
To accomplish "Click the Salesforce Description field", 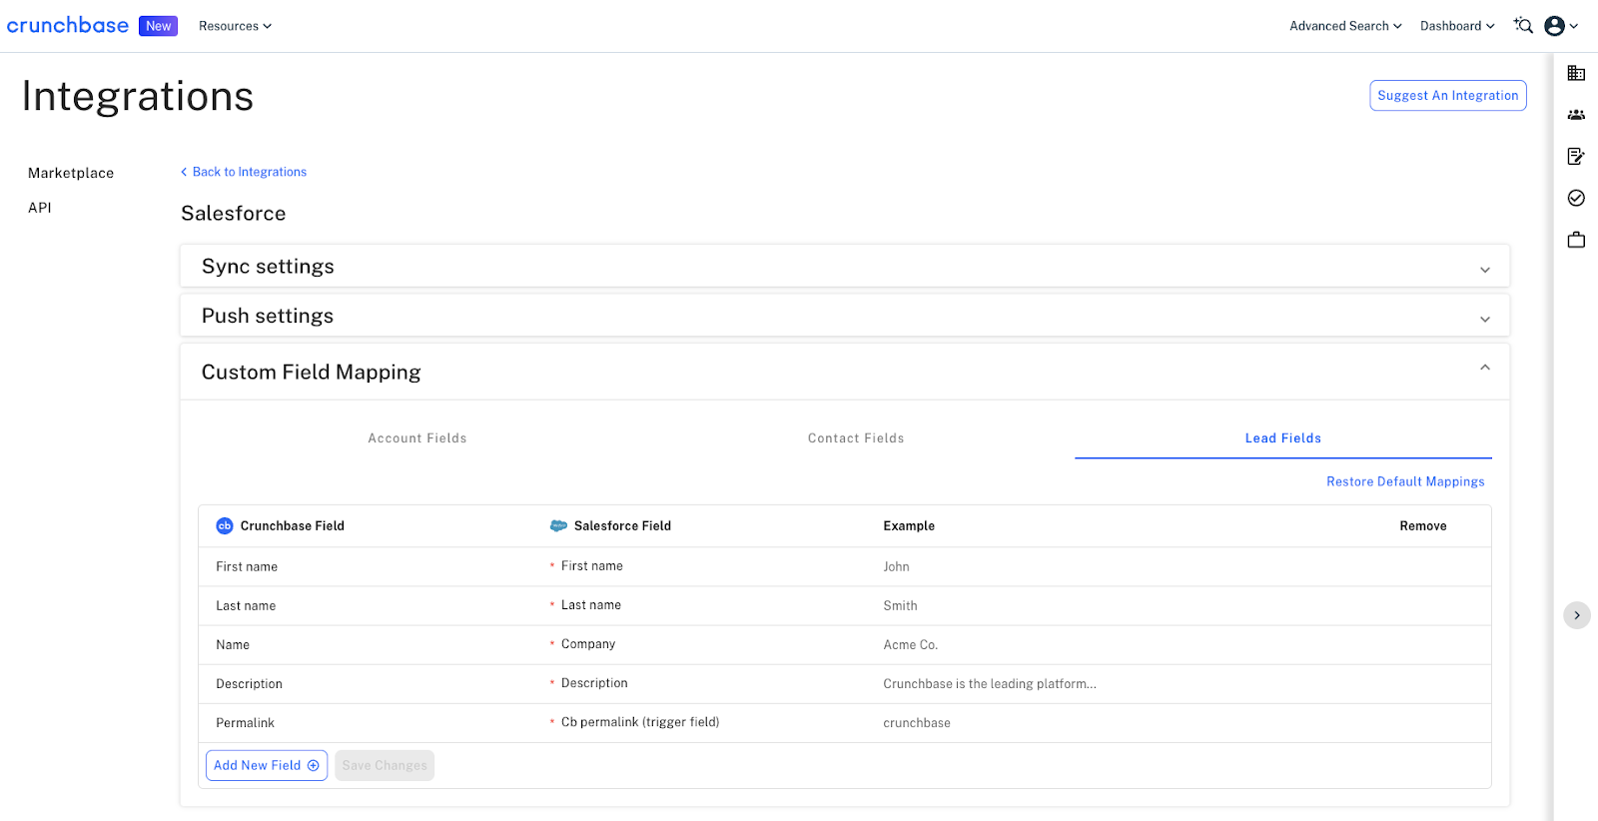I will (x=594, y=683).
